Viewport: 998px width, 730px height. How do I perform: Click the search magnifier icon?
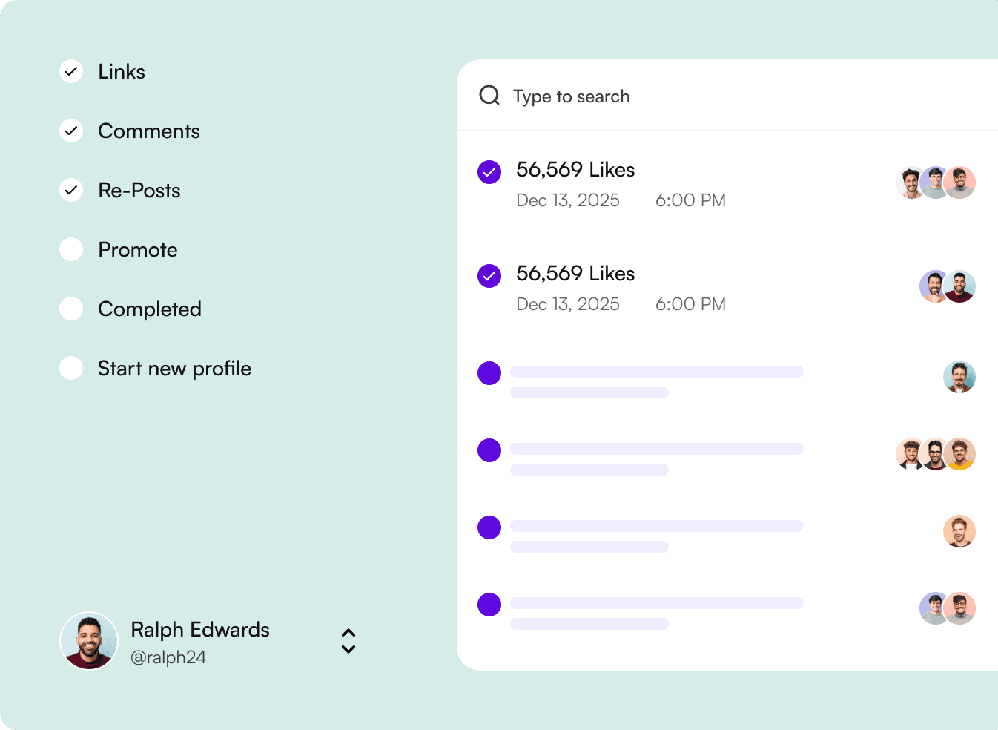(489, 95)
